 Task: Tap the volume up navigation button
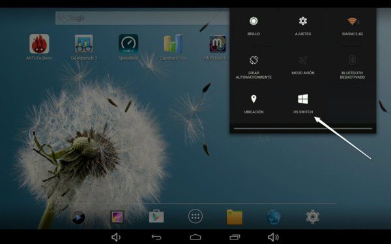tap(273, 237)
